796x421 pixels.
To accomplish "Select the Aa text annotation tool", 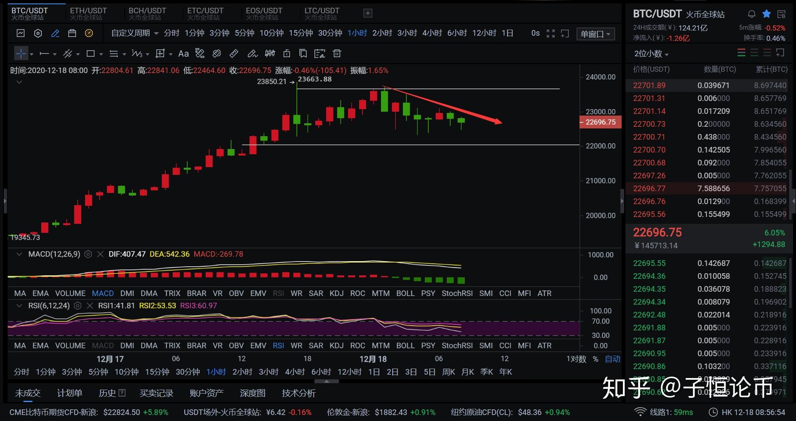I will tap(183, 54).
